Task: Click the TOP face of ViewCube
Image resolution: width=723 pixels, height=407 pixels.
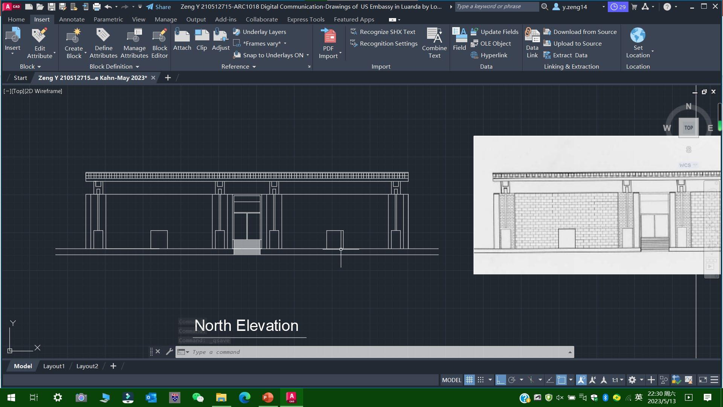Action: coord(688,128)
